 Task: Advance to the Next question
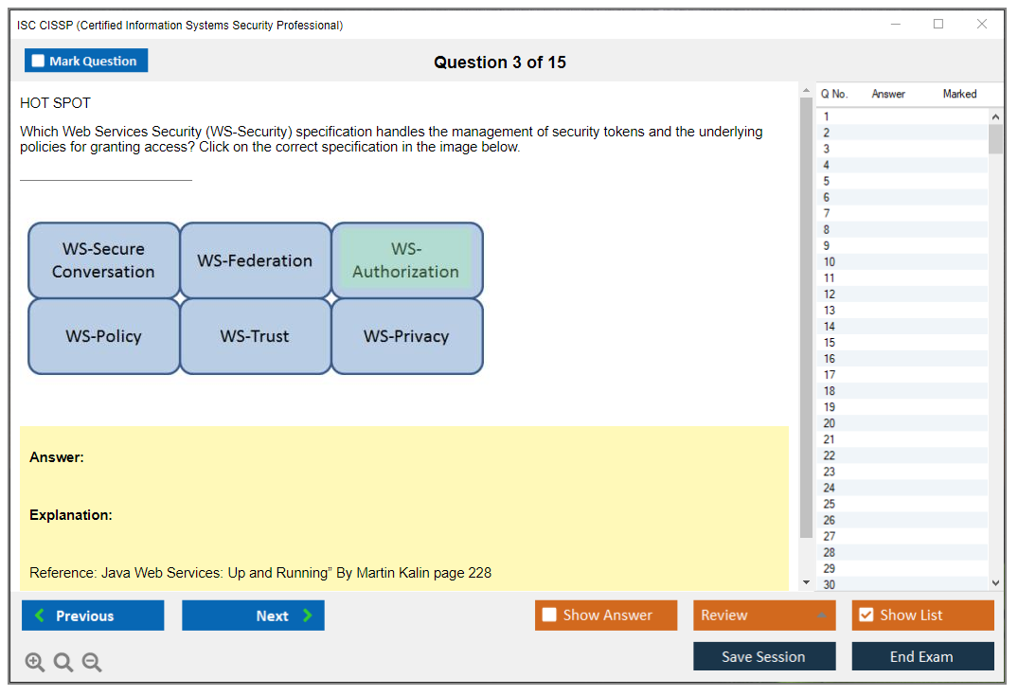253,616
